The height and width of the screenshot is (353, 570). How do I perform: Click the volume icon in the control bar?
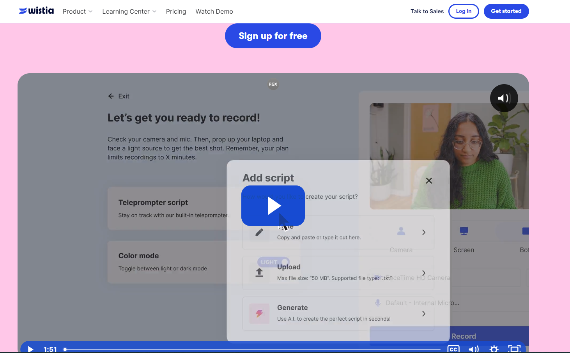[x=474, y=349]
